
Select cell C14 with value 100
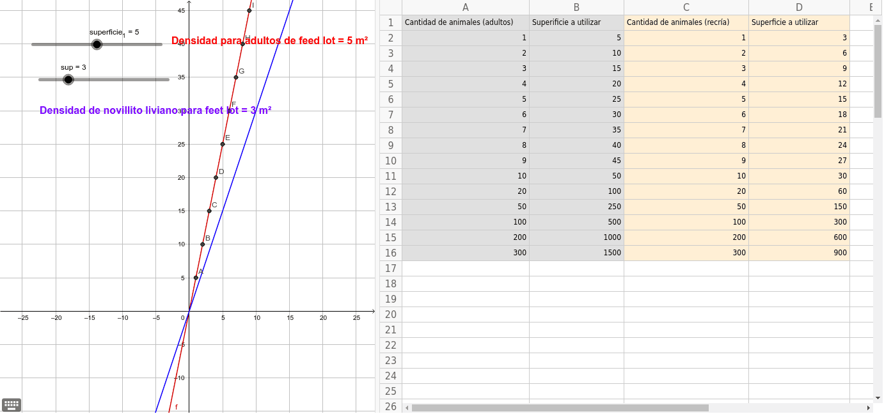point(686,222)
